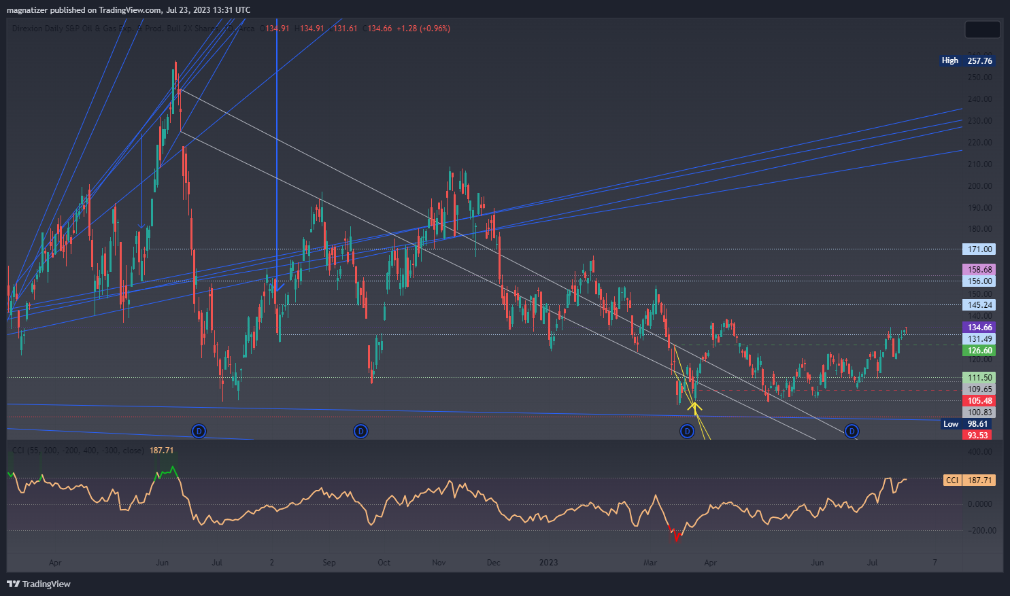
Task: Select the green 126.60 price label
Action: point(979,351)
